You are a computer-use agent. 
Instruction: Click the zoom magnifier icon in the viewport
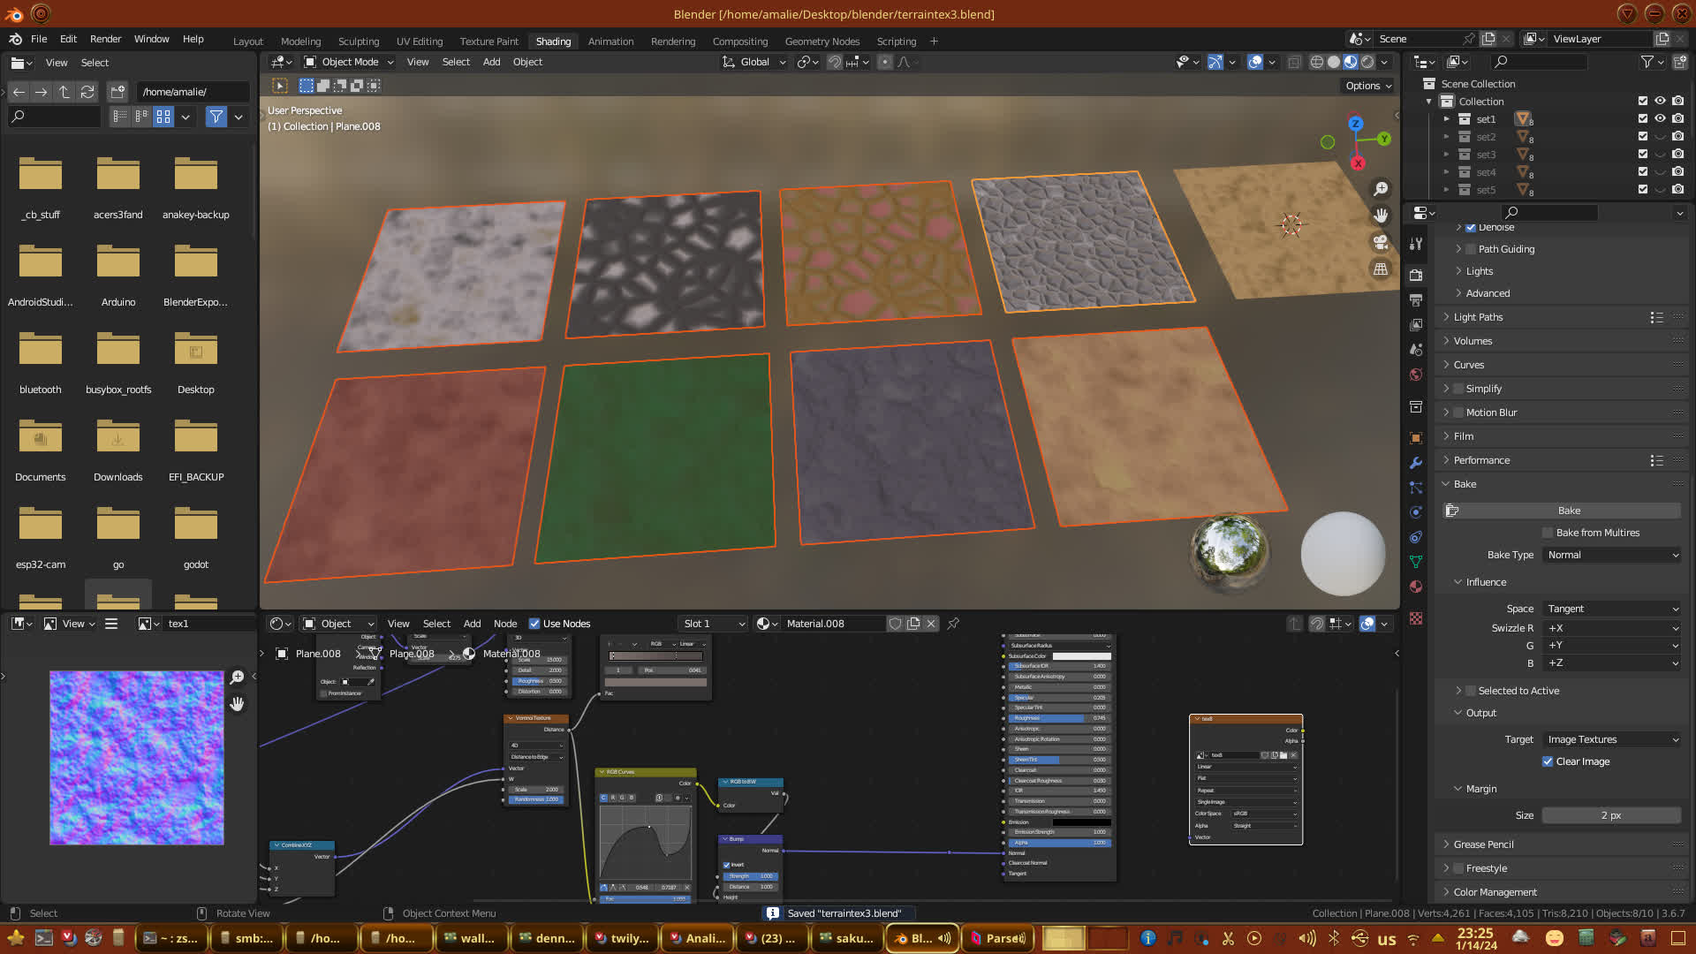tap(1381, 189)
